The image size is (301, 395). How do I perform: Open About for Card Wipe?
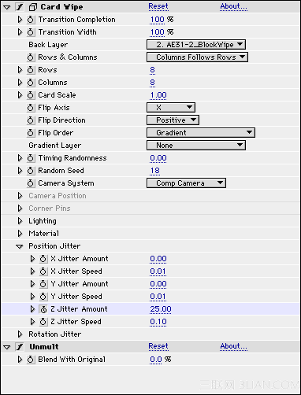(234, 6)
